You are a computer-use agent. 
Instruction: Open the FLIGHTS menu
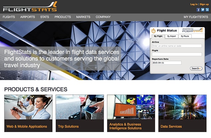click(9, 17)
